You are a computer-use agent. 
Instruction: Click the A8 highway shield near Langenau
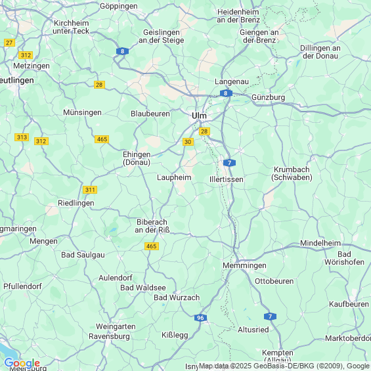click(x=226, y=93)
